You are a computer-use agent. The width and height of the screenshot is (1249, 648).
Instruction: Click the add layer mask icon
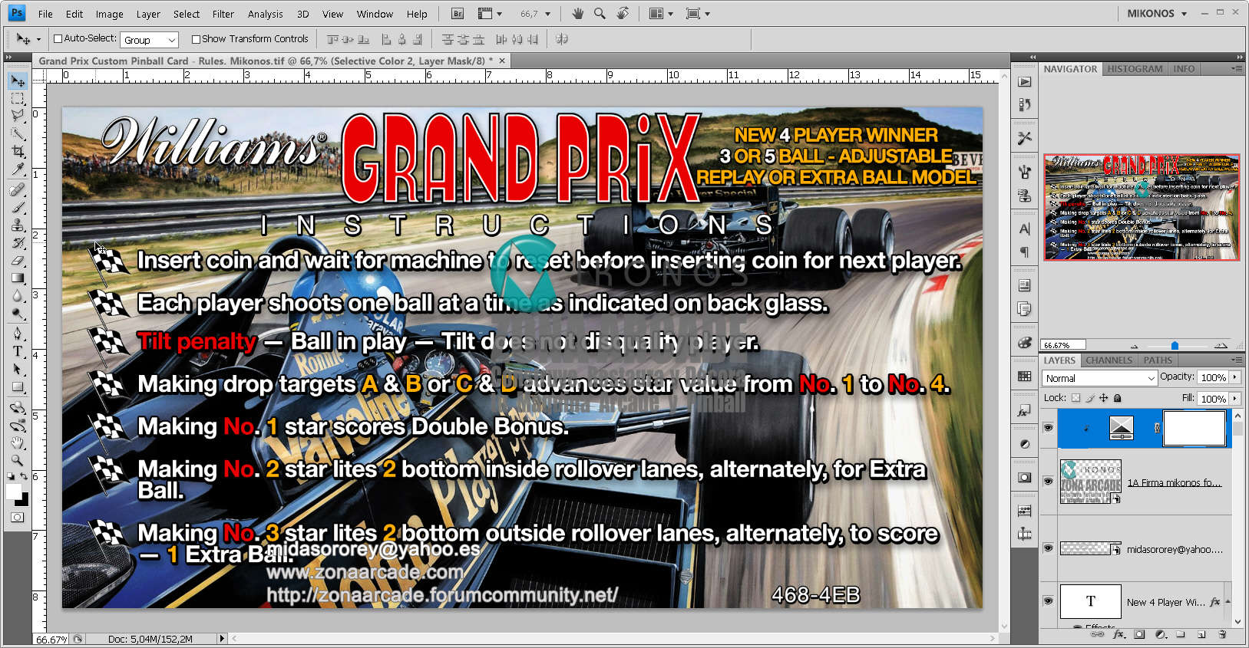1139,635
